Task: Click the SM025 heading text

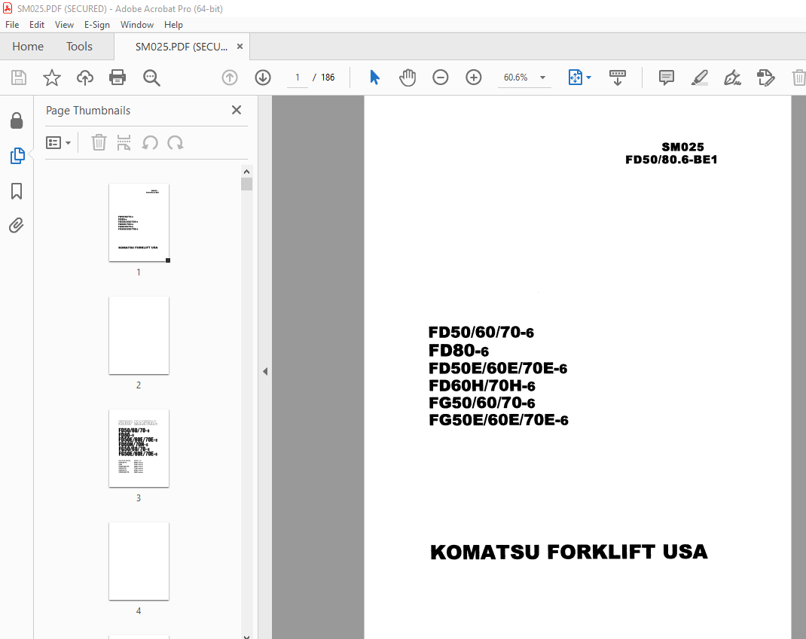Action: click(682, 147)
